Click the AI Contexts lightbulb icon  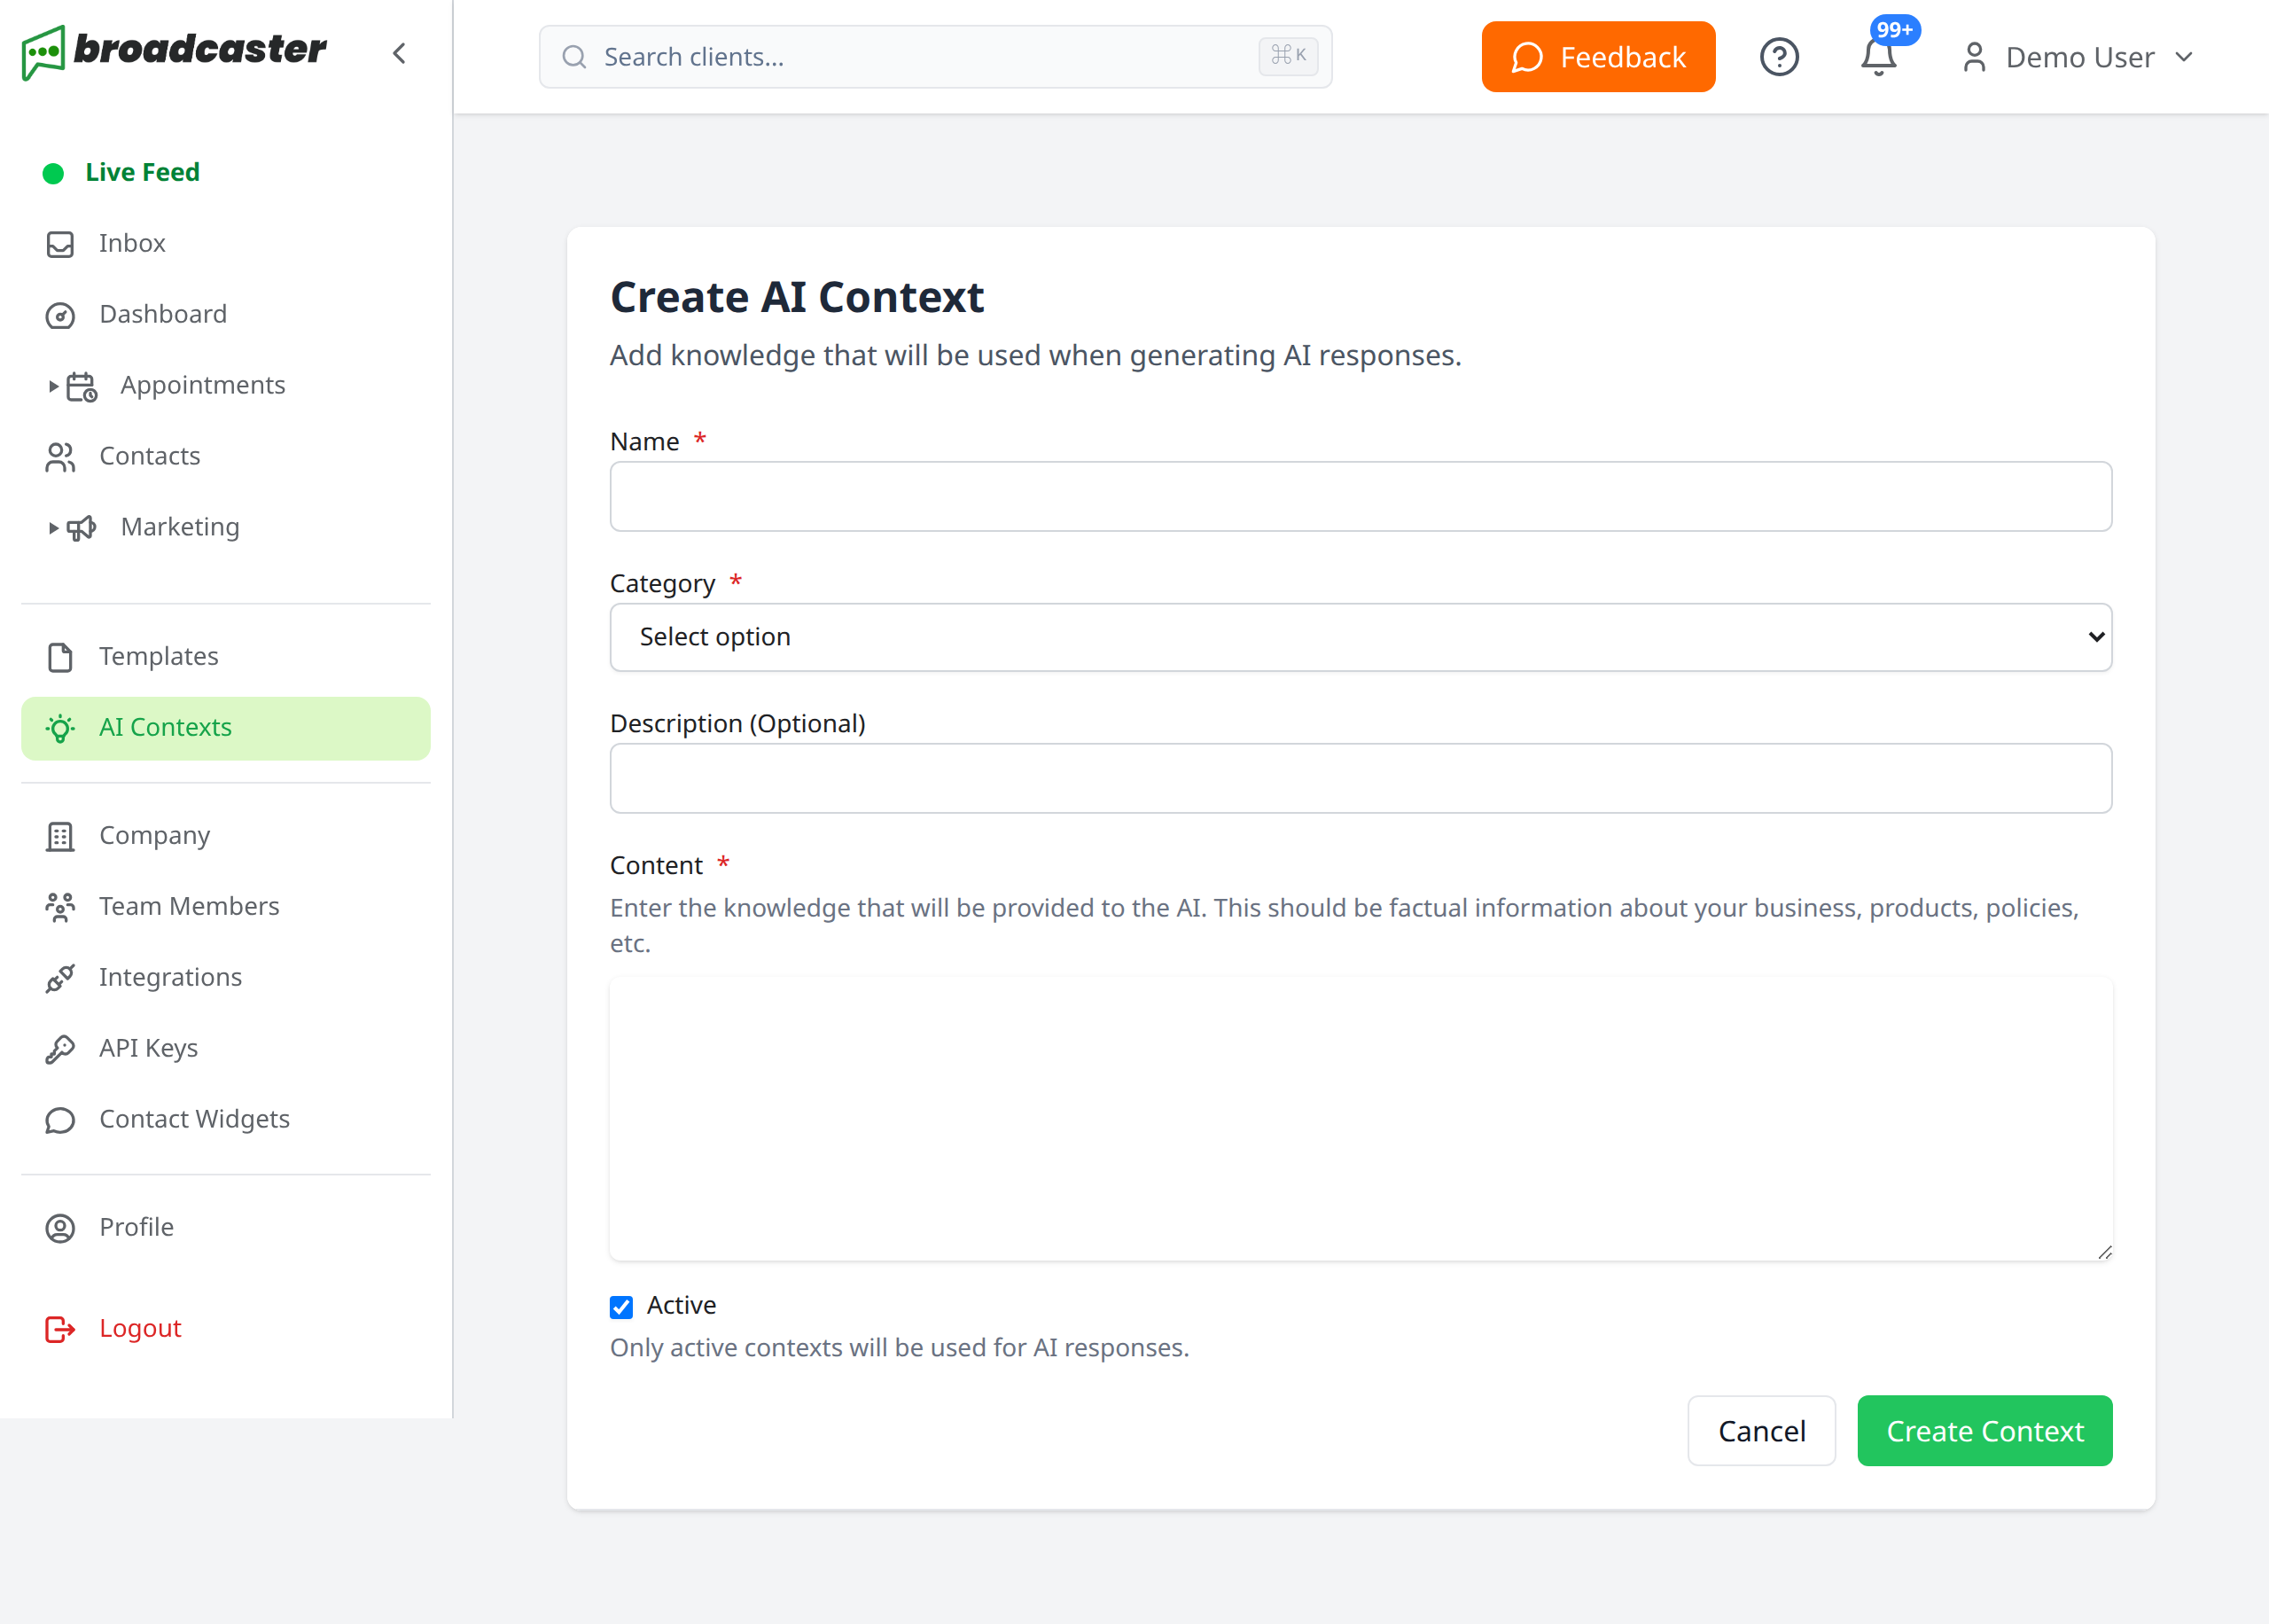[60, 728]
